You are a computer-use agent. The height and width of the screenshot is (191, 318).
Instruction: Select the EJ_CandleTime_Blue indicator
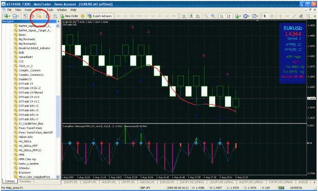pos(31,123)
